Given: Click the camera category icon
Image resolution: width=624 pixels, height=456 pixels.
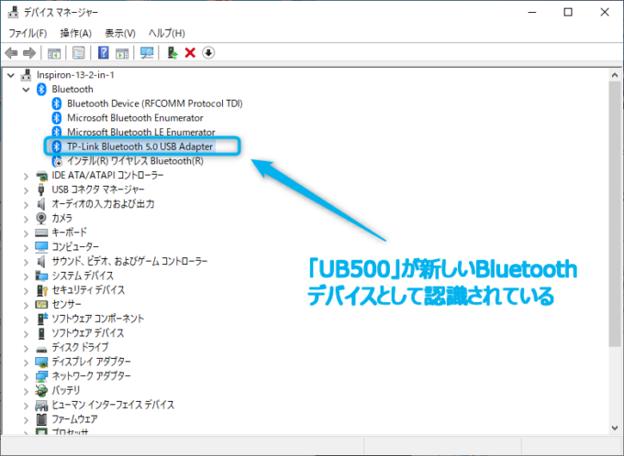Looking at the screenshot, I should pos(41,219).
